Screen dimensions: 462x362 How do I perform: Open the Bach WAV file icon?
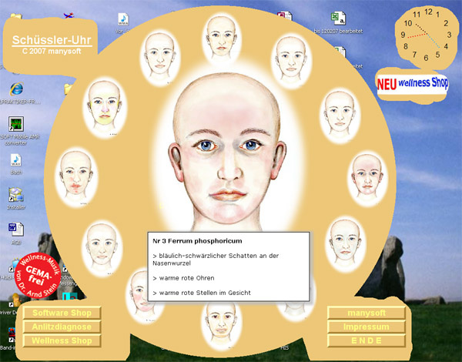point(16,160)
